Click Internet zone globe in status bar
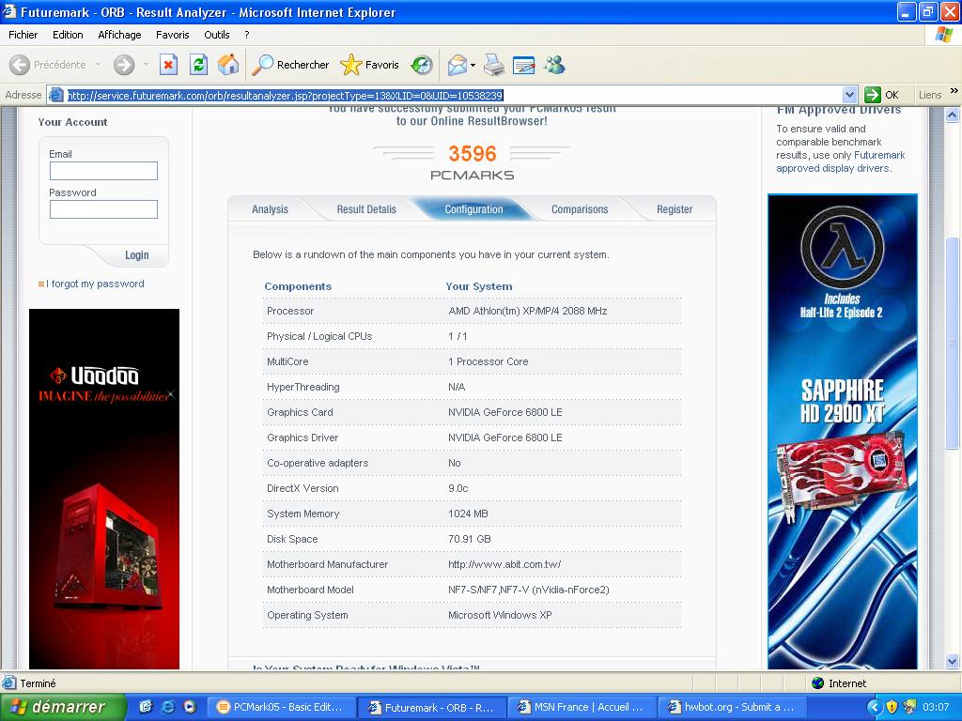The height and width of the screenshot is (721, 962). point(817,683)
